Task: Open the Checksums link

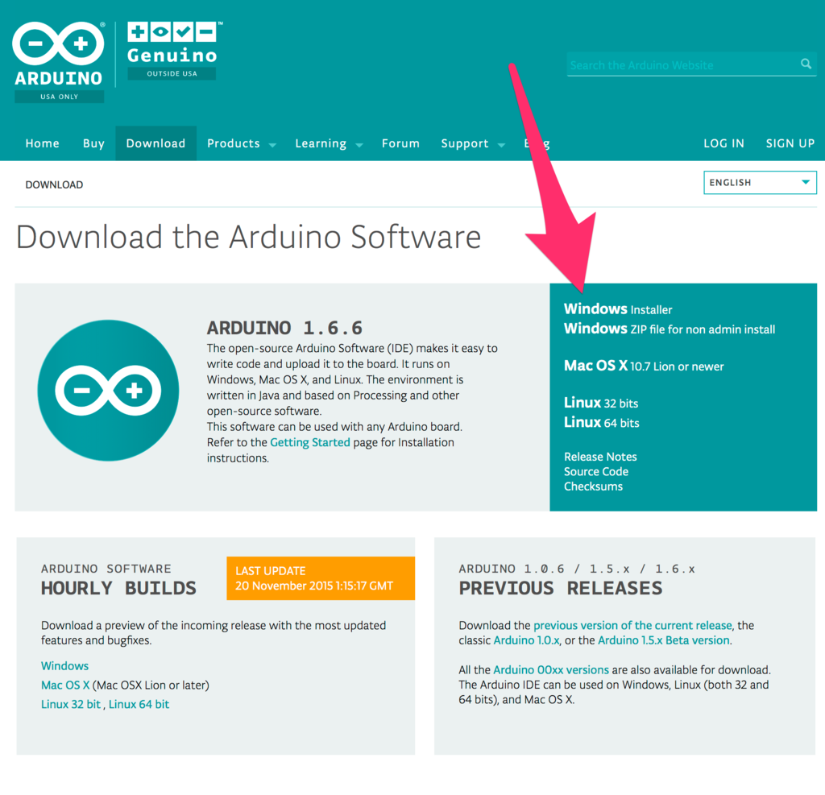Action: click(x=593, y=487)
